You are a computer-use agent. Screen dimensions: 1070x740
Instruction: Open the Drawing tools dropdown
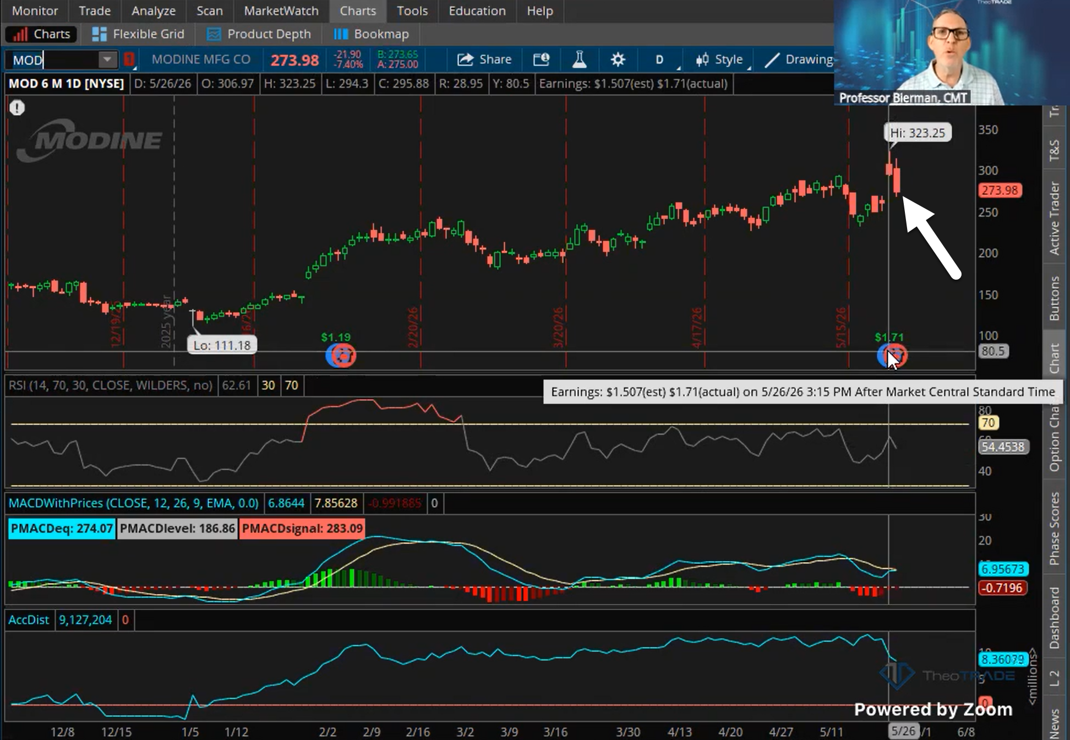799,59
